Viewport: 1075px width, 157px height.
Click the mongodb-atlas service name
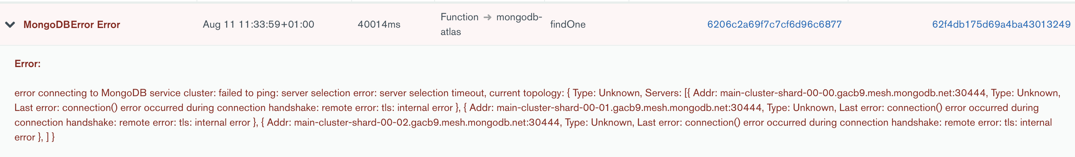click(519, 17)
